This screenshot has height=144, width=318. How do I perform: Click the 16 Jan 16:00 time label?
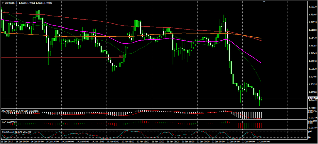(52, 141)
